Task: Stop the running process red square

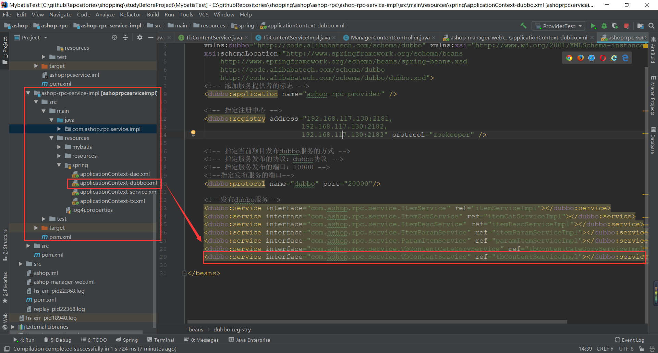Action: tap(626, 26)
